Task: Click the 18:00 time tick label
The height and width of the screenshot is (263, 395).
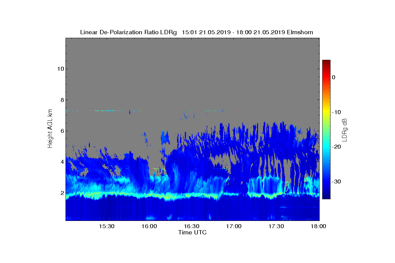Action: 318,227
